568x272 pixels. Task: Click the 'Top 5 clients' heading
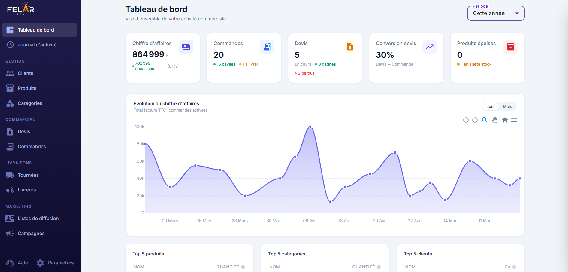pyautogui.click(x=418, y=254)
